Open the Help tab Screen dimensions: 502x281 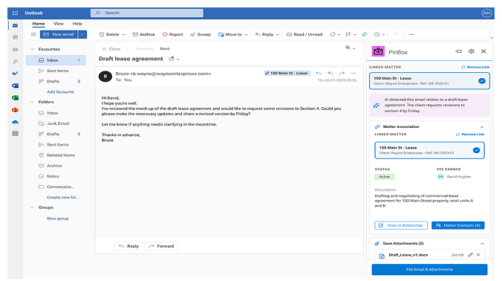[77, 24]
